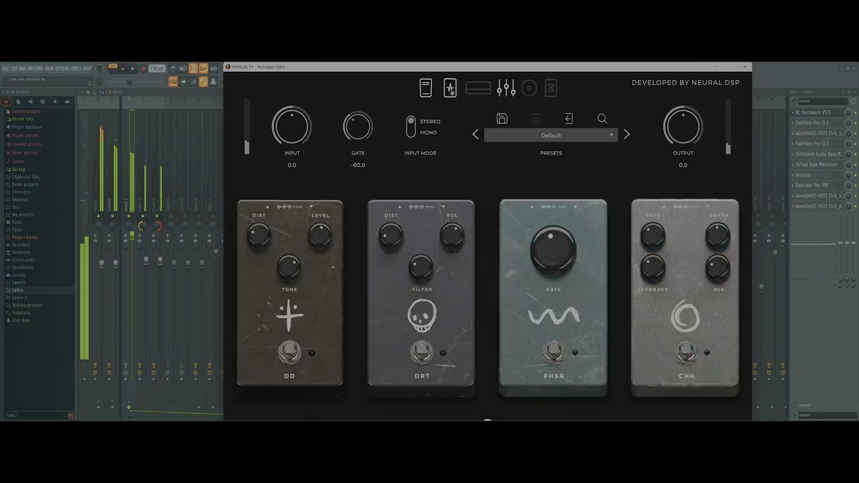Save the current preset with floppy icon

point(502,119)
